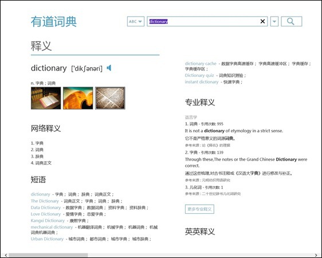Open the 'dictionary' phrase link
This screenshot has width=322, height=258.
click(x=40, y=194)
